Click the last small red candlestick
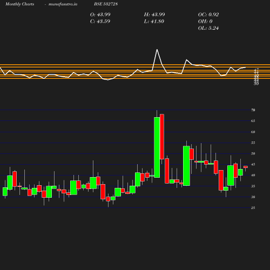Screen dimensions: 270x270 click(x=246, y=167)
